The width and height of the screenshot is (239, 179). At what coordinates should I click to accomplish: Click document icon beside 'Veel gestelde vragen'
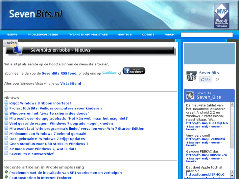6,123
